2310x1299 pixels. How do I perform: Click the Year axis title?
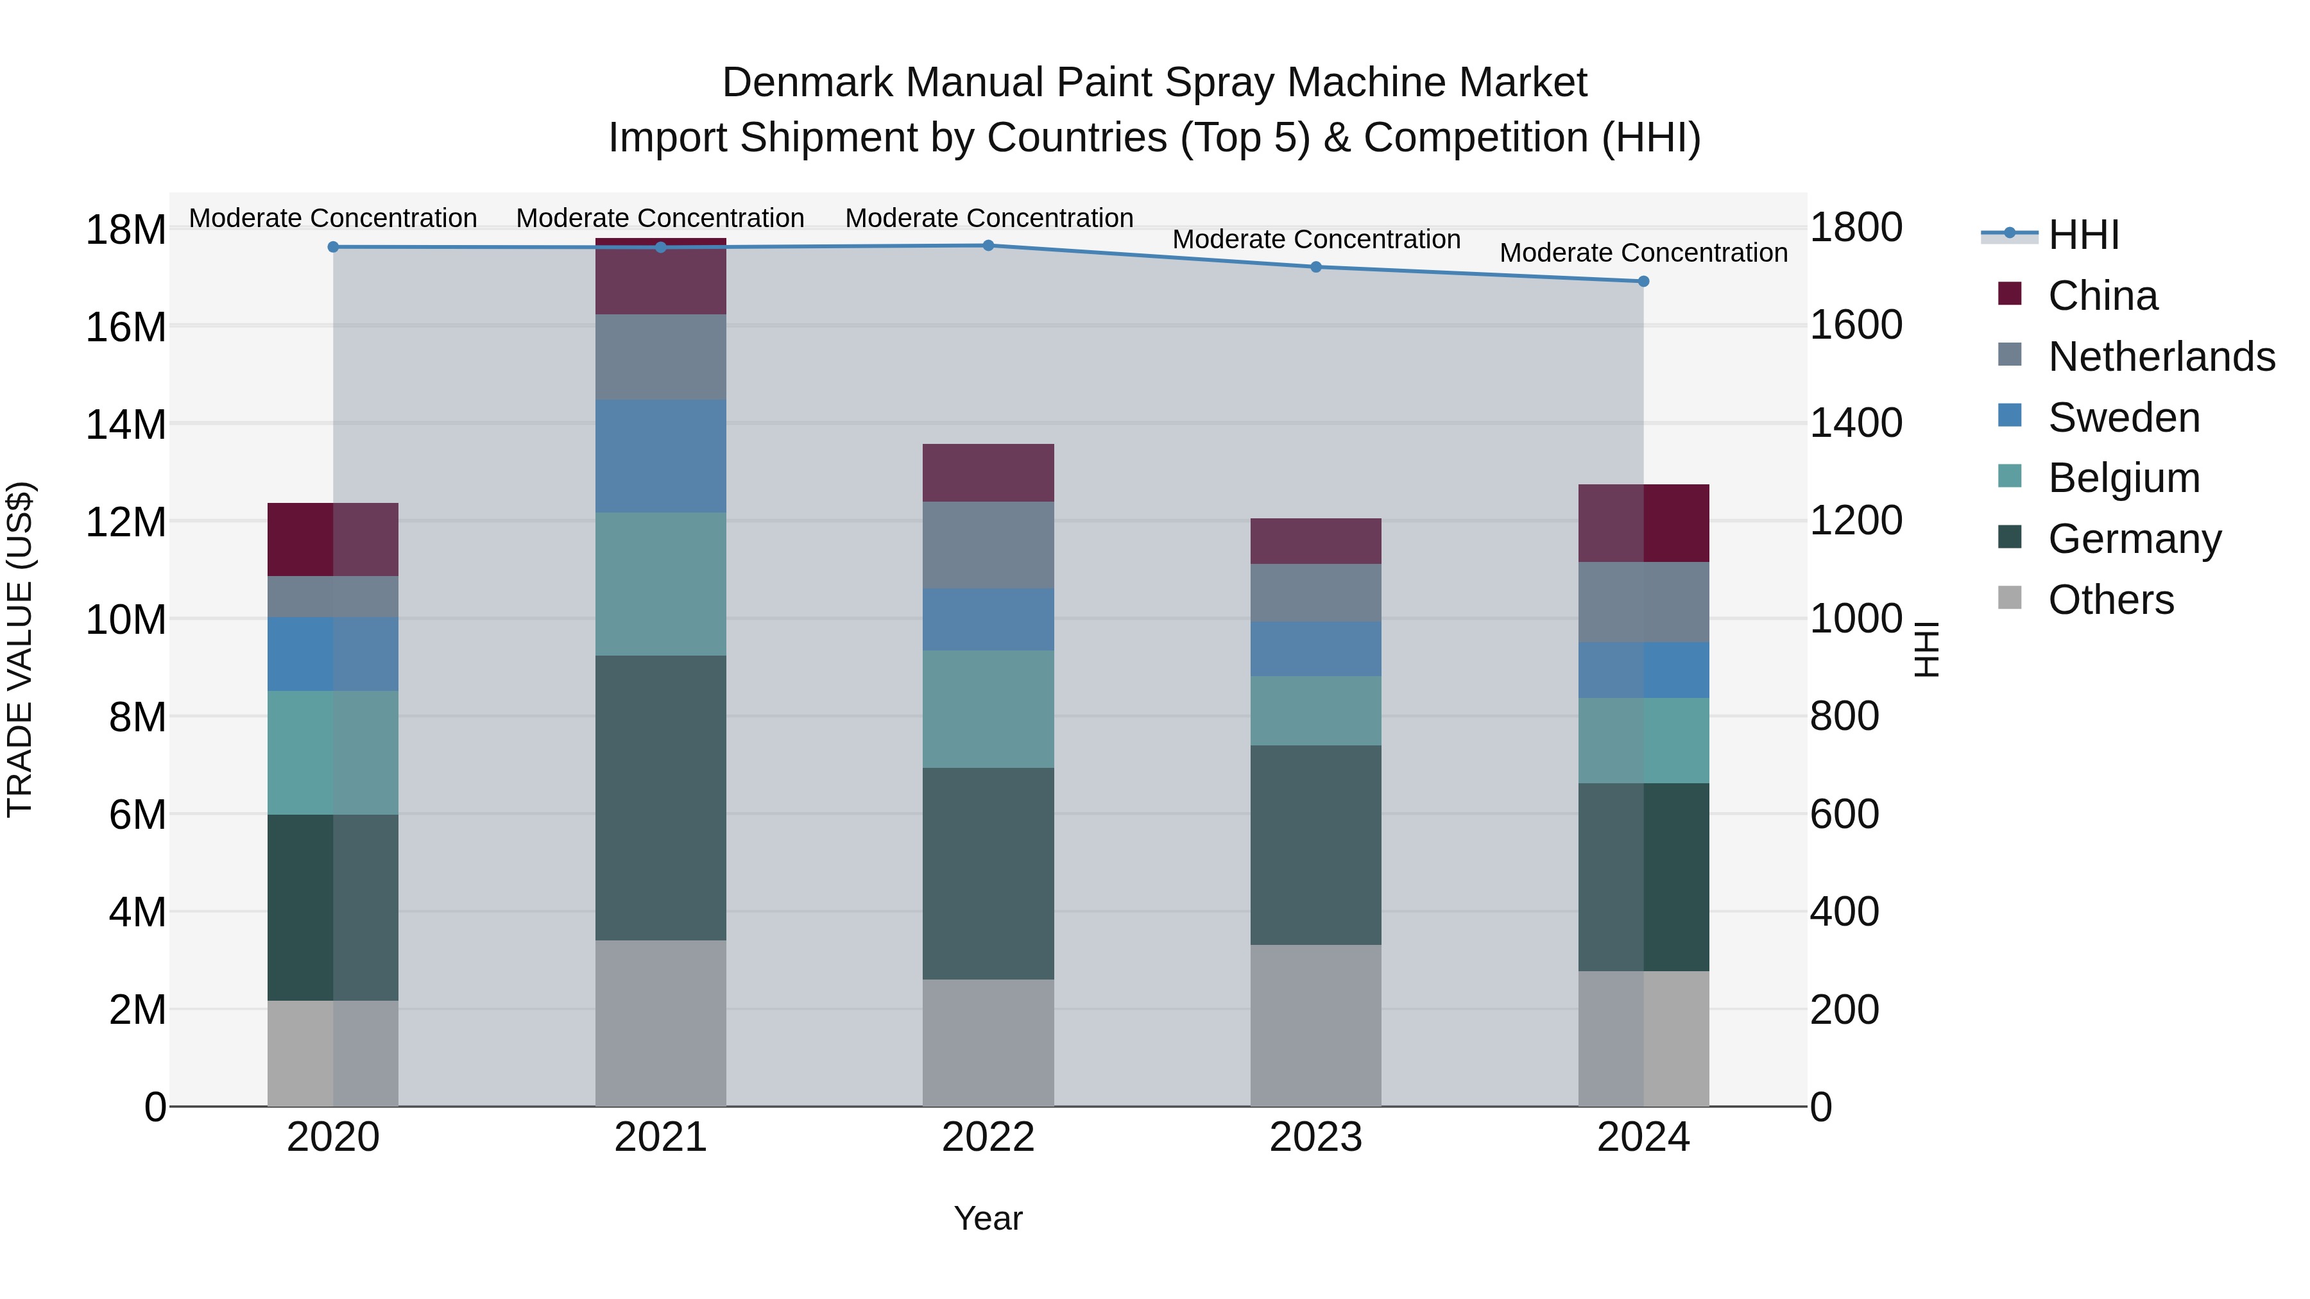coord(988,1218)
